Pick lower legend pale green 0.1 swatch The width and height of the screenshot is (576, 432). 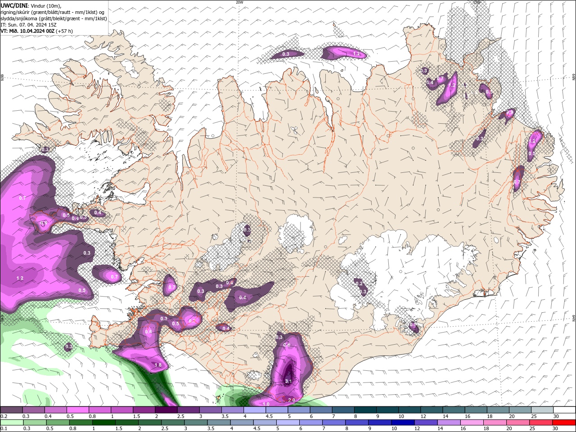coord(12,423)
